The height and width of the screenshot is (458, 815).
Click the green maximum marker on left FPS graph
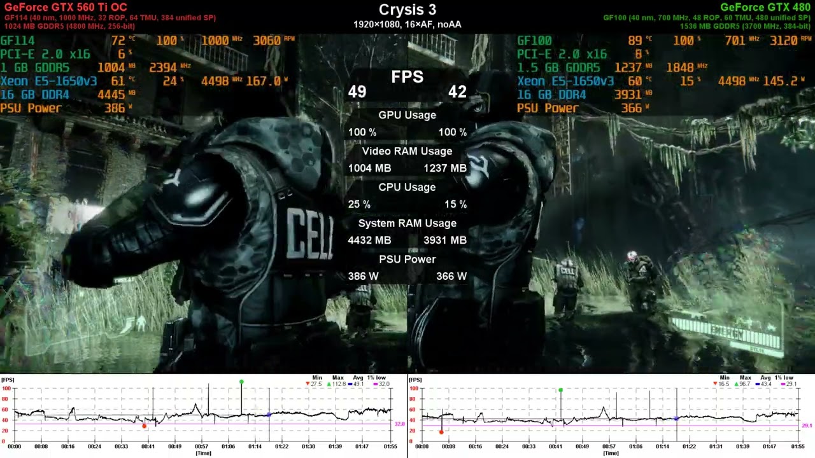pyautogui.click(x=241, y=382)
